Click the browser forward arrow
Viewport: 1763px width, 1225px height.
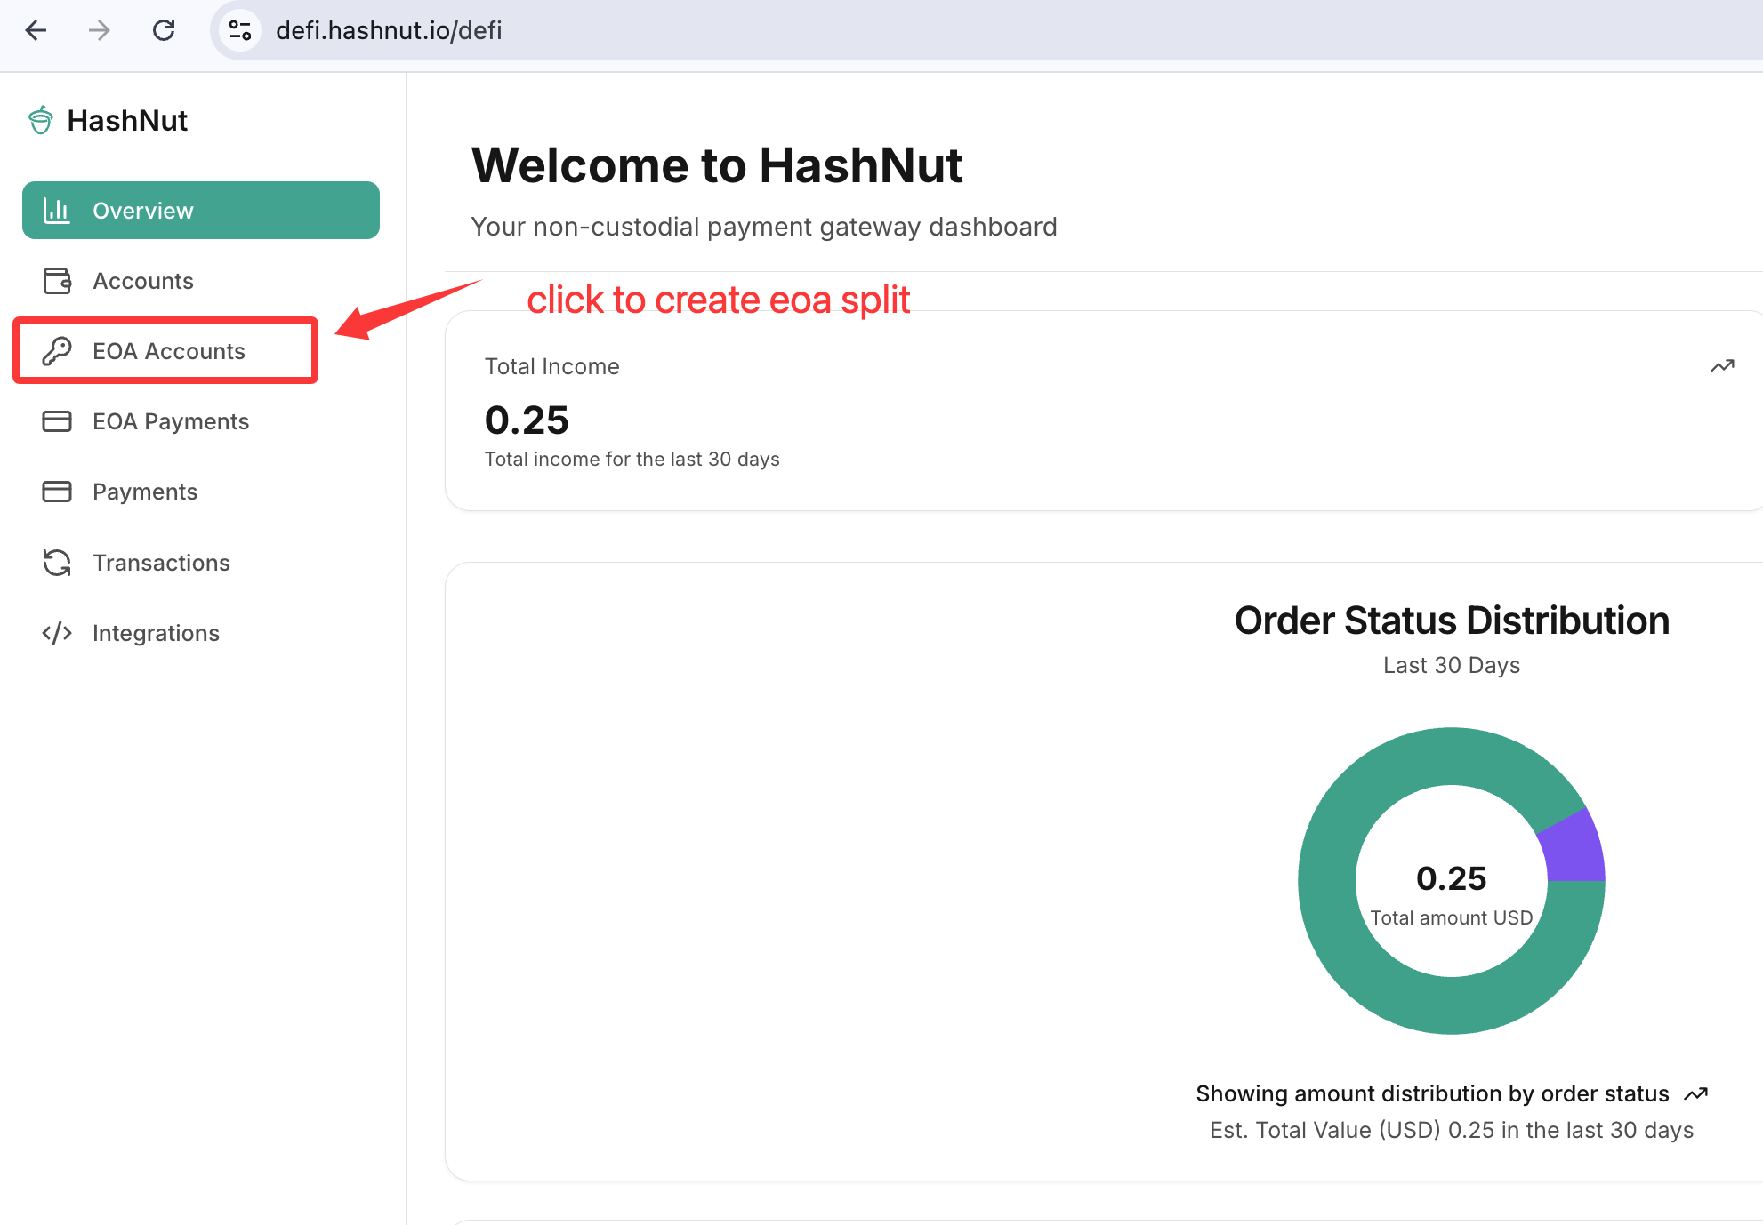tap(100, 30)
